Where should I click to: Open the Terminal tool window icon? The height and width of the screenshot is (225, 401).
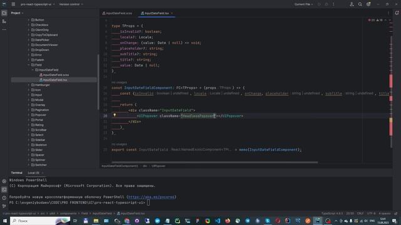(4, 189)
